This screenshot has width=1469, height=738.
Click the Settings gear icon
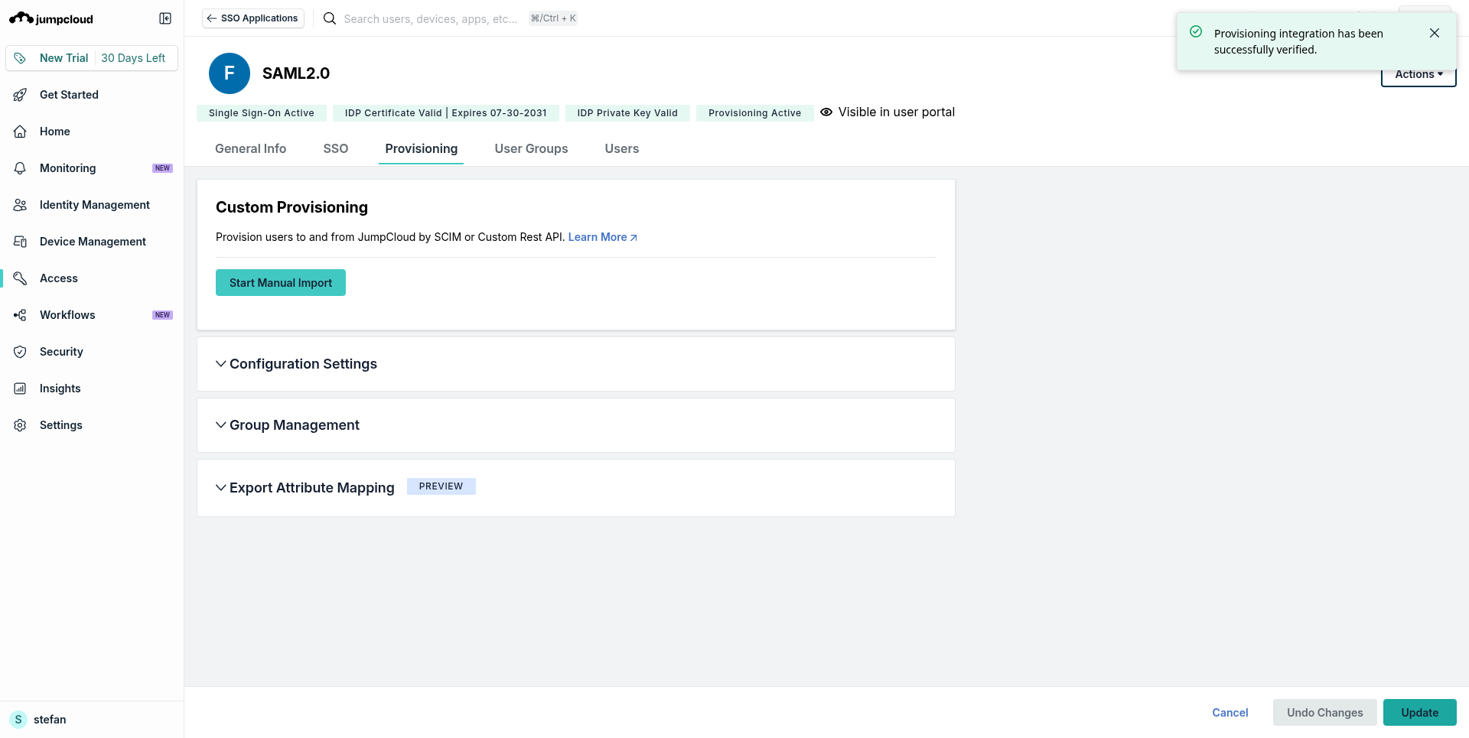click(x=21, y=425)
